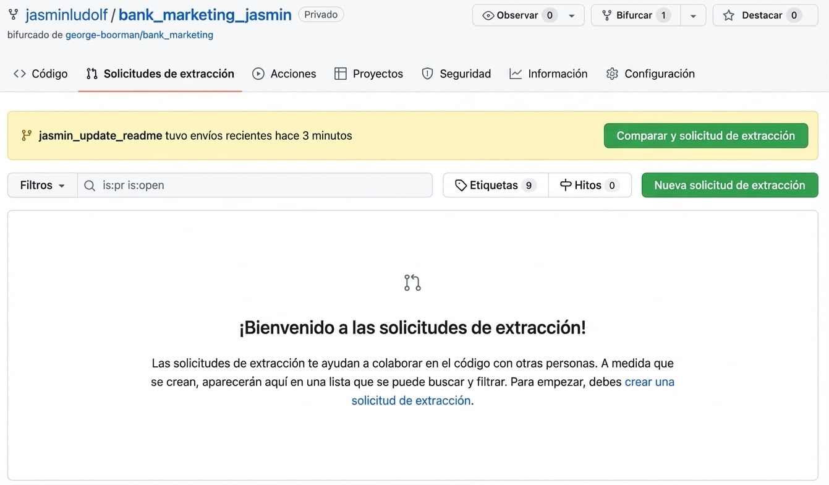This screenshot has height=485, width=829.
Task: Switch to the Código tab
Action: coord(41,74)
